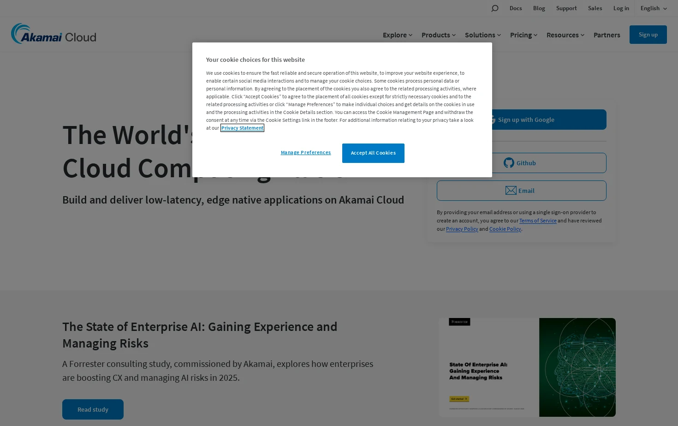
Task: Open the Partners nav item
Action: pyautogui.click(x=607, y=35)
